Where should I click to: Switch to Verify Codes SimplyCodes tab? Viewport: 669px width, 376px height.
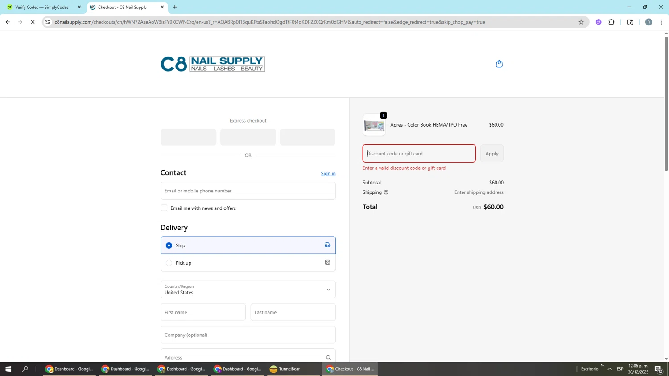[x=43, y=7]
